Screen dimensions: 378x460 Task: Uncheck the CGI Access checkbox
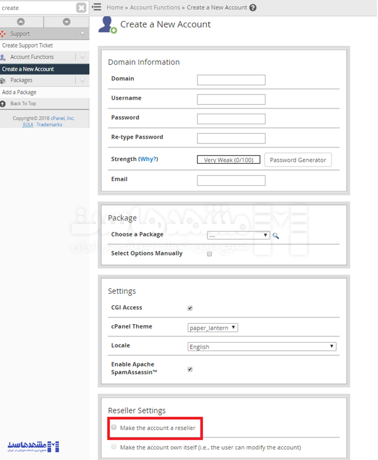(x=190, y=308)
